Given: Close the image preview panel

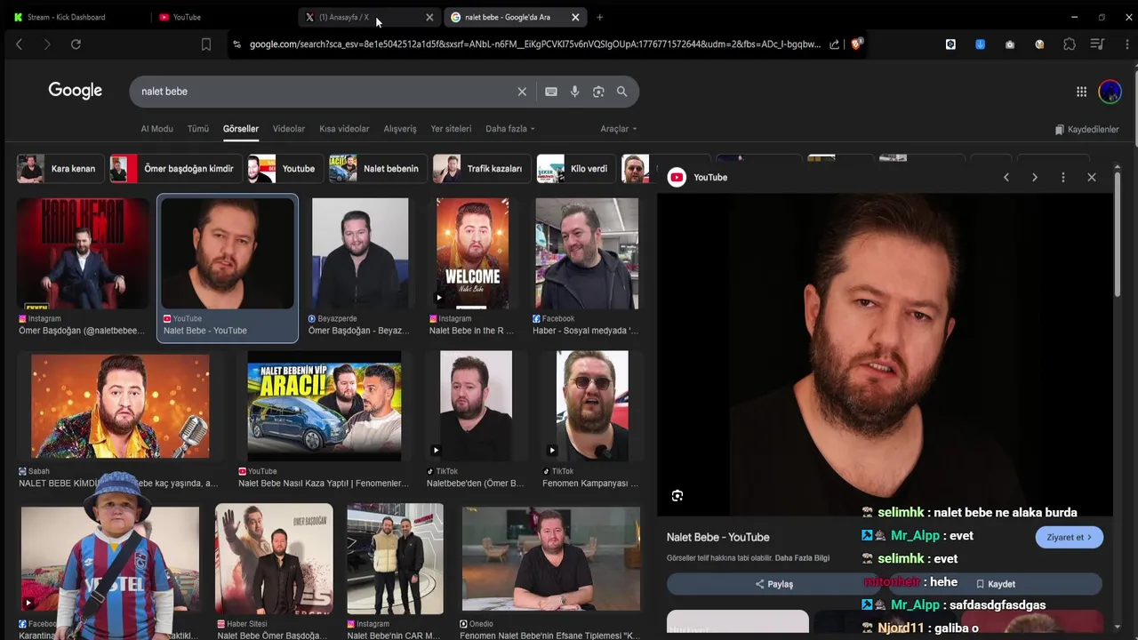Looking at the screenshot, I should point(1092,178).
